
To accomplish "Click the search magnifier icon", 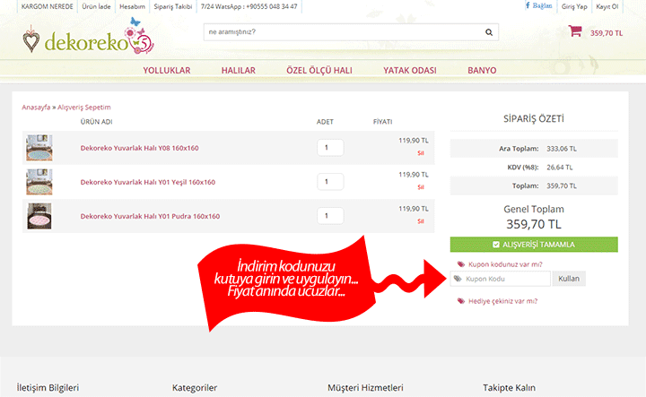I will coord(489,32).
